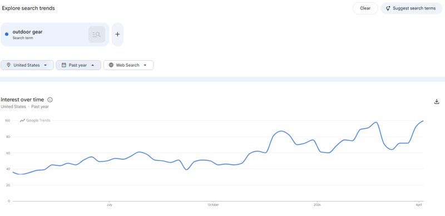Open the Web Search type dropdown

coord(128,65)
